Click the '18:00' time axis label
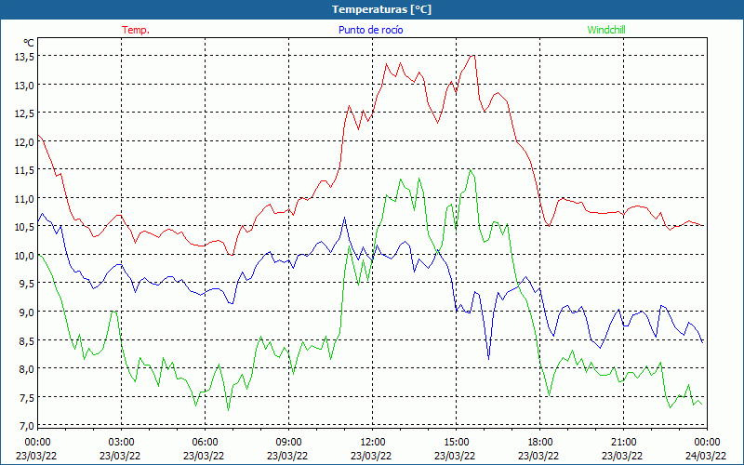This screenshot has height=465, width=744. (x=539, y=443)
